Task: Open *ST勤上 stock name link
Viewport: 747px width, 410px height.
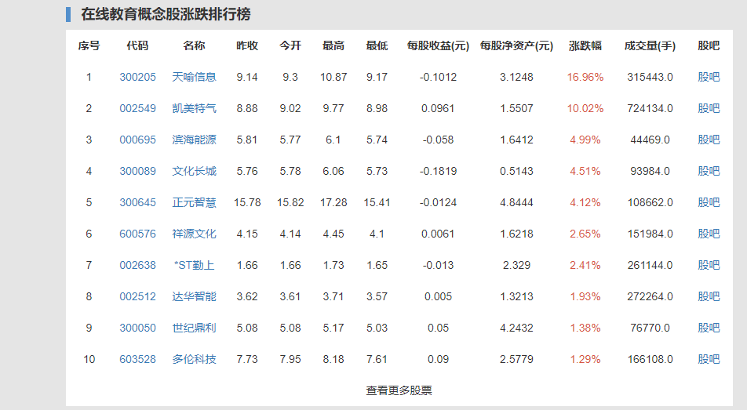Action: [x=194, y=265]
